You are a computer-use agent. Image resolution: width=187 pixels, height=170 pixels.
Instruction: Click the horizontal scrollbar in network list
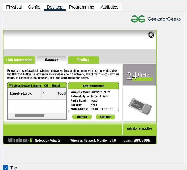29,116
